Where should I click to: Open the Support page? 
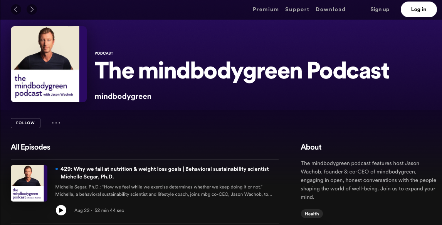297,9
